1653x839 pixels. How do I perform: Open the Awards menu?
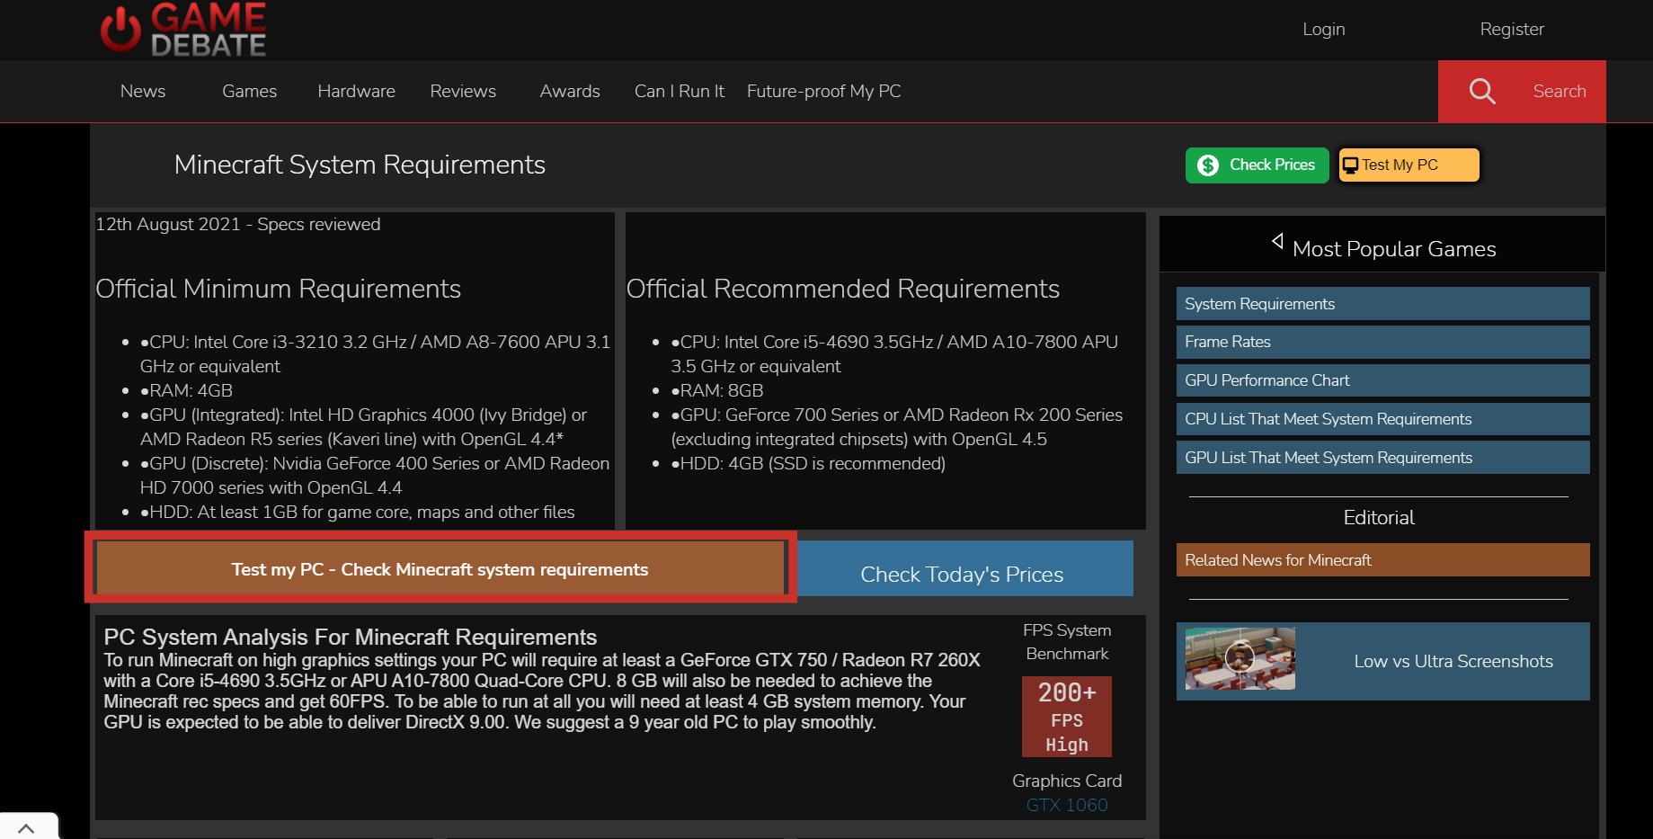(x=570, y=91)
